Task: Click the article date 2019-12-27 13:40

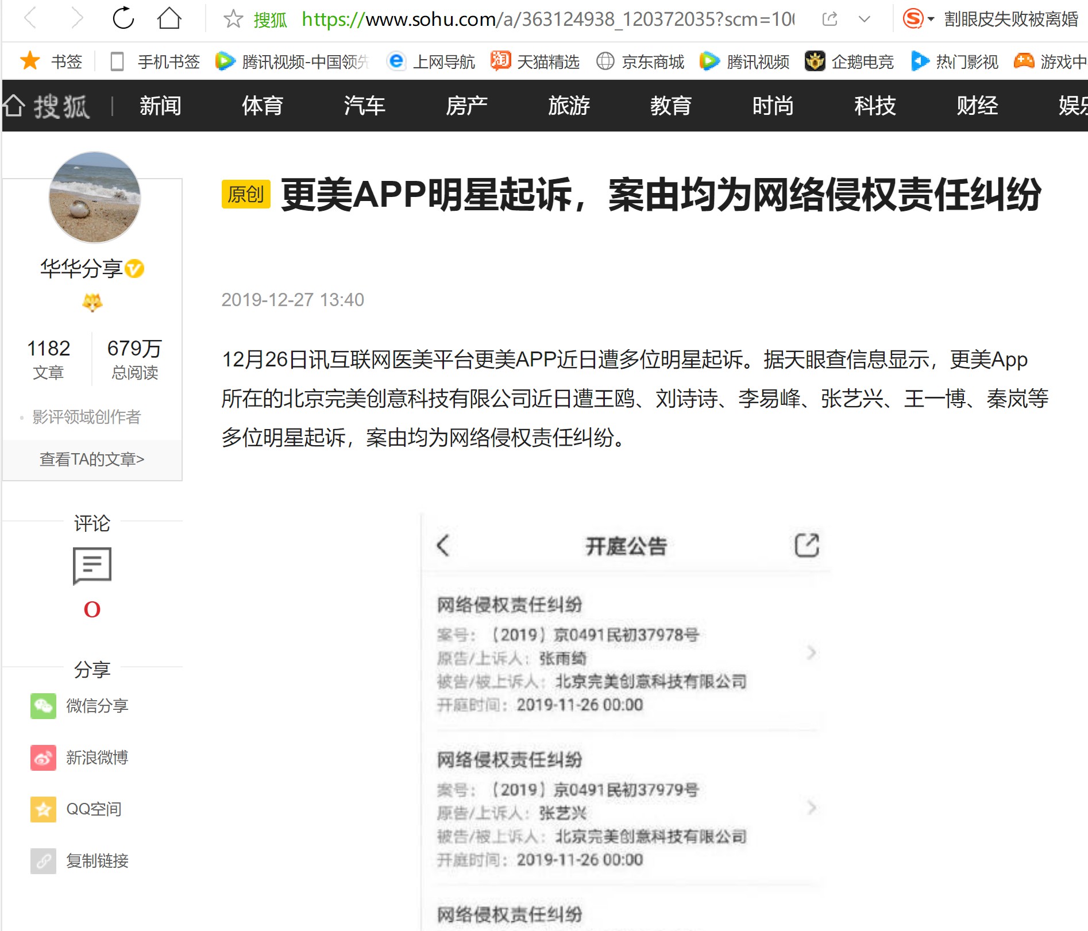Action: [x=292, y=299]
